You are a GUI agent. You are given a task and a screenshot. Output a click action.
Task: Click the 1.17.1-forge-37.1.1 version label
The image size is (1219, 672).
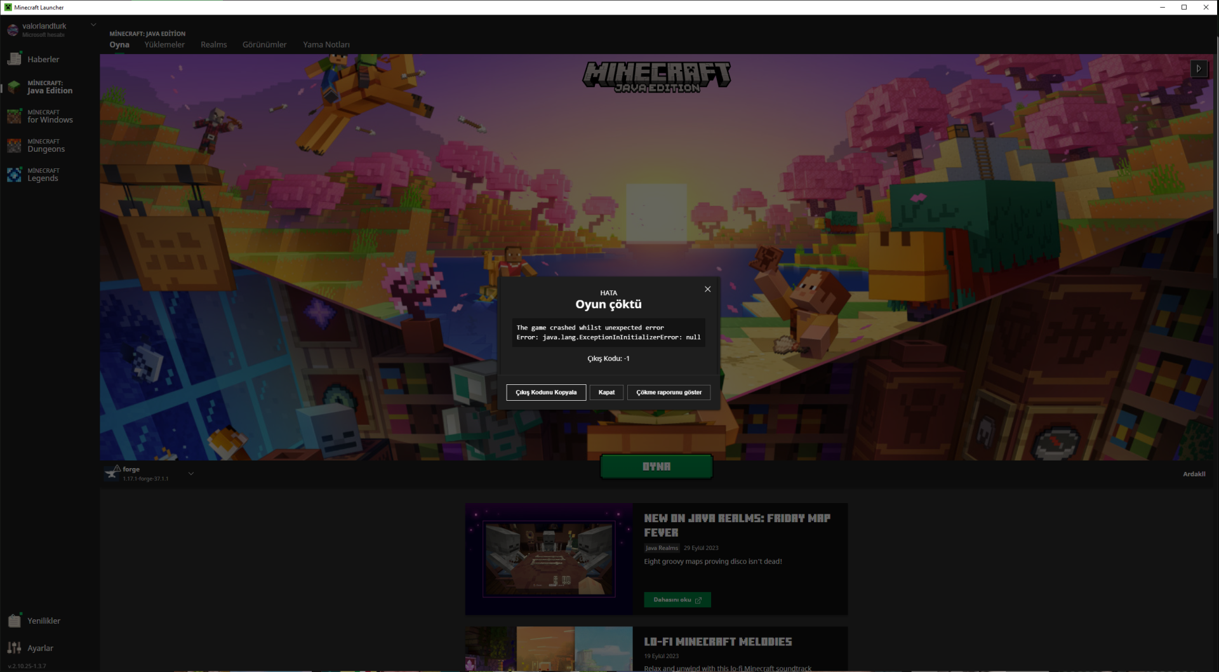(145, 479)
